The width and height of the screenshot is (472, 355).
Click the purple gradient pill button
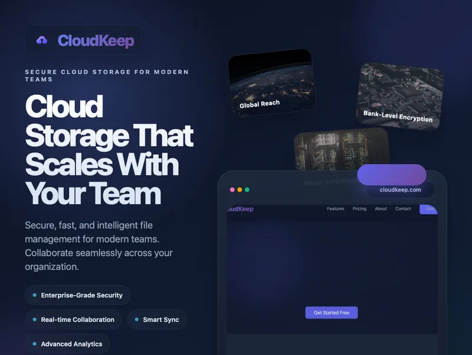[x=392, y=174]
